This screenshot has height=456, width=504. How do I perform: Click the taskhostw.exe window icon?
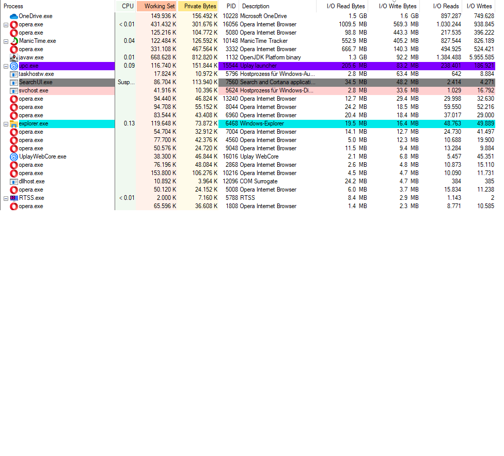[x=14, y=74]
